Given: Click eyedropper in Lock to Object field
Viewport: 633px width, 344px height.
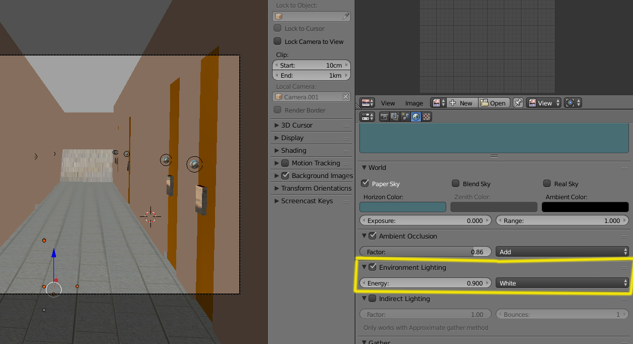Looking at the screenshot, I should [x=346, y=17].
